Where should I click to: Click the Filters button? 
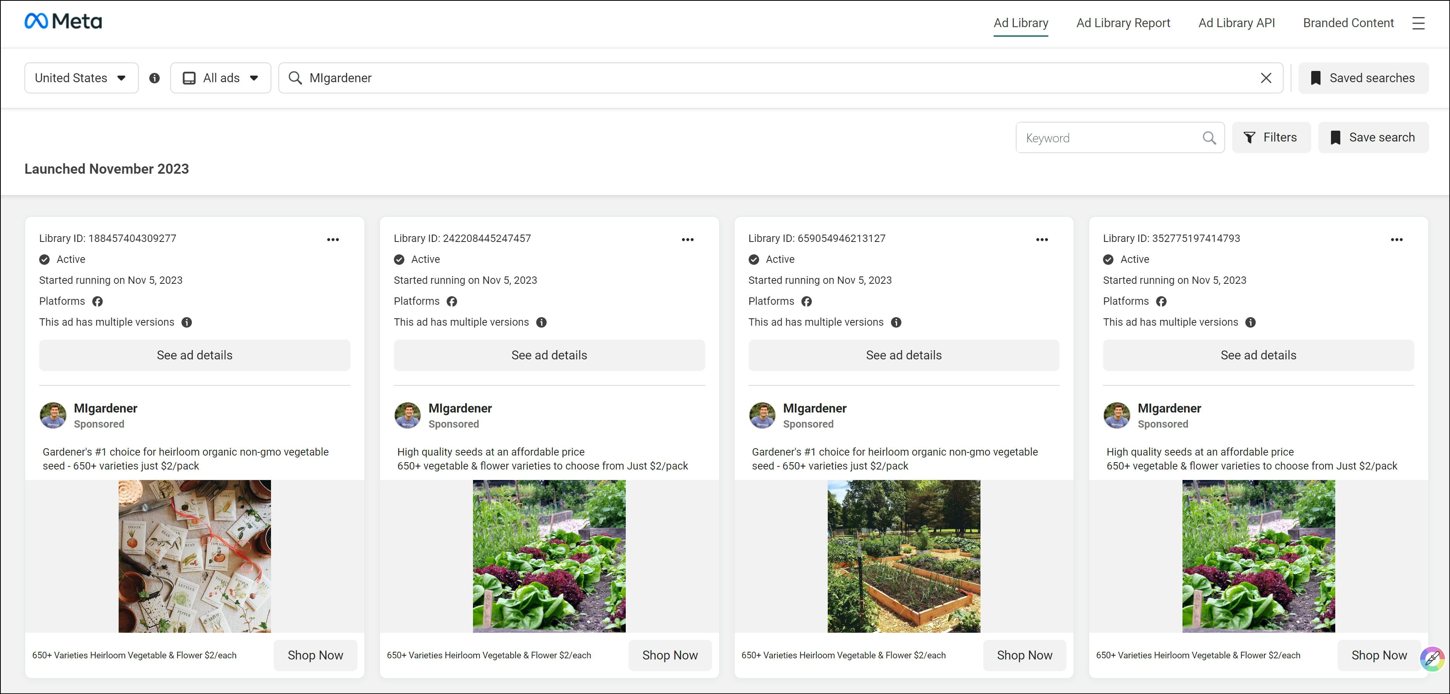[x=1271, y=138]
